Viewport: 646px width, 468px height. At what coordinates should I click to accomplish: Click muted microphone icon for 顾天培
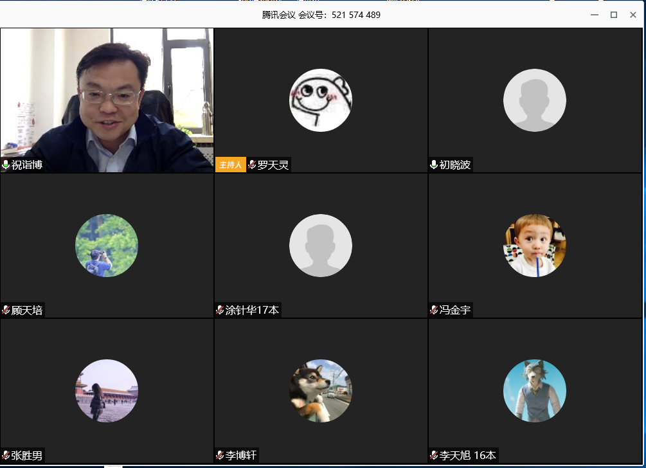click(x=6, y=310)
